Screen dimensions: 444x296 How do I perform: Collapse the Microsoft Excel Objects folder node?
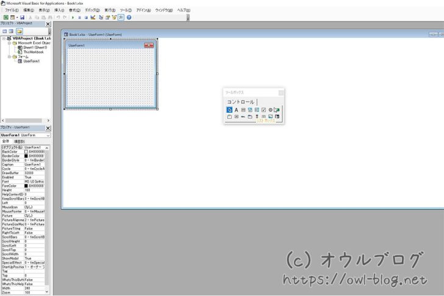[x=9, y=43]
